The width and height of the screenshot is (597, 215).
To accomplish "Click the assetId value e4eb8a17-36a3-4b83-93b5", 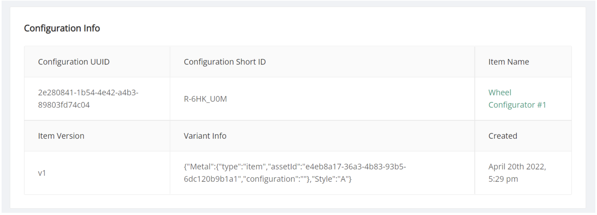I will pyautogui.click(x=355, y=167).
